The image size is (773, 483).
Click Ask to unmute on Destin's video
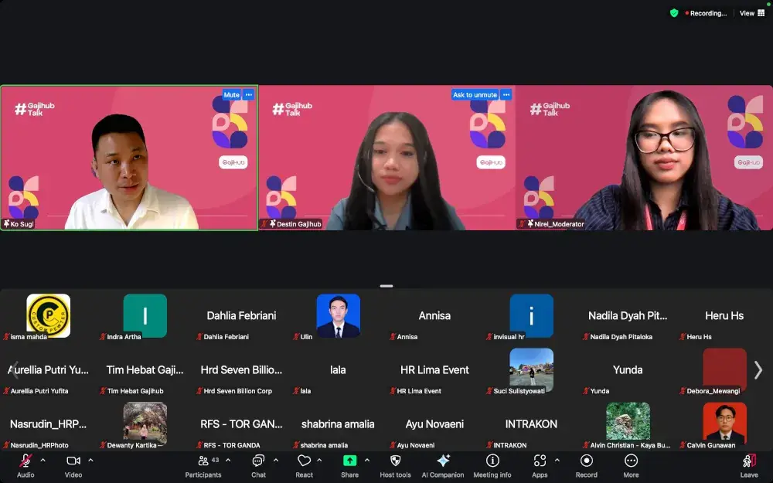pyautogui.click(x=475, y=95)
